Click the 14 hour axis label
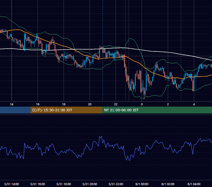This screenshot has width=212, height=187. click(x=12, y=104)
